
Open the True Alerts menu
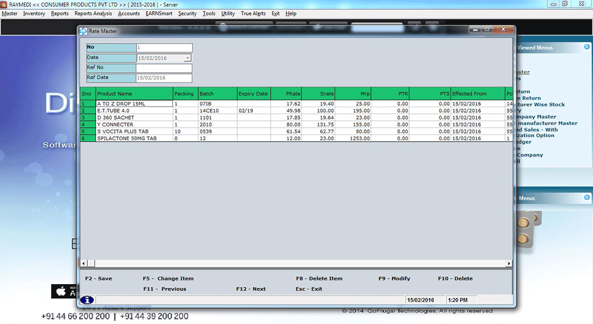coord(253,13)
